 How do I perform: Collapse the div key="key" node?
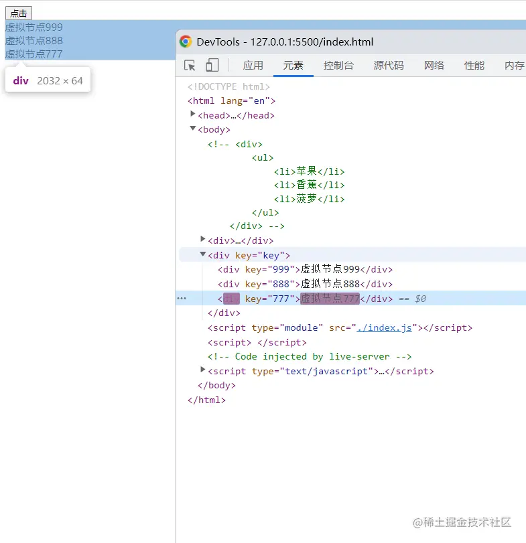click(203, 254)
